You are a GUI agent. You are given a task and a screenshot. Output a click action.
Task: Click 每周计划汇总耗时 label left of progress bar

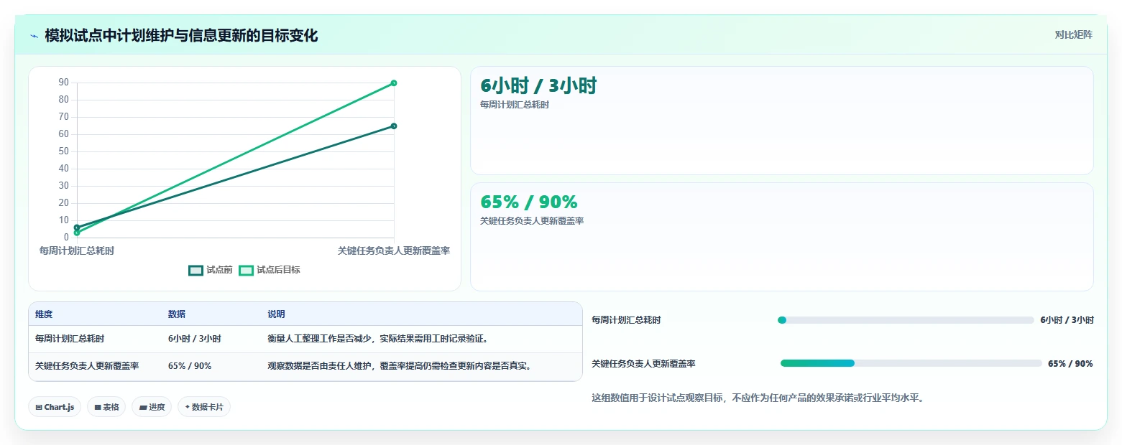(626, 320)
